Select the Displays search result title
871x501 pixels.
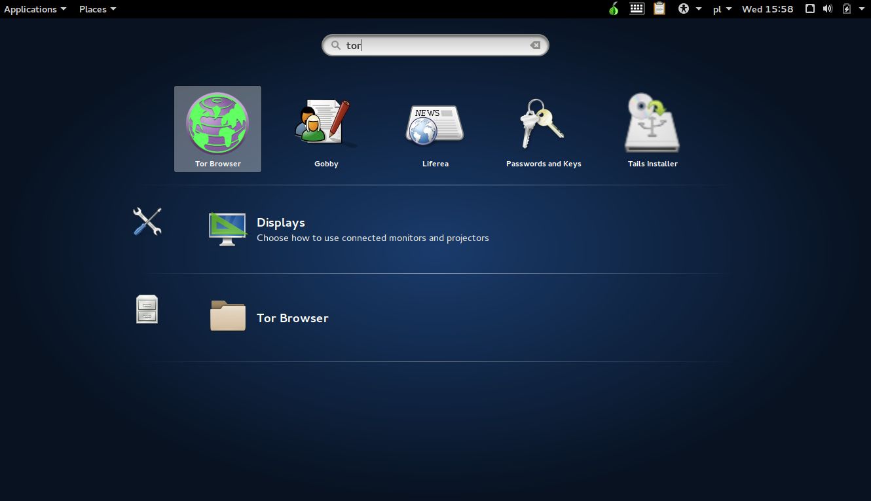(x=281, y=223)
